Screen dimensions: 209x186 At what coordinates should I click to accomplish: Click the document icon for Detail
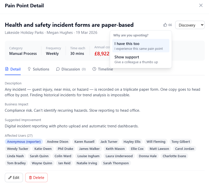point(7,69)
